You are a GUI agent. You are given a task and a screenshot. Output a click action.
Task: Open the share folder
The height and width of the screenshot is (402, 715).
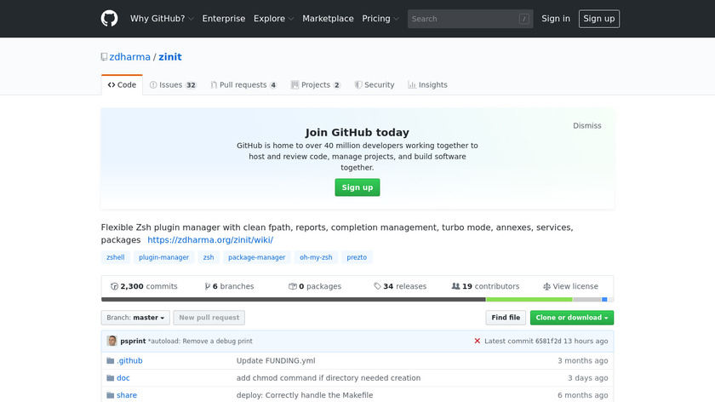127,395
